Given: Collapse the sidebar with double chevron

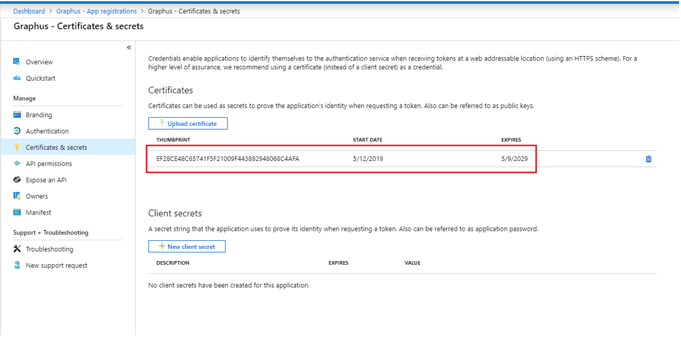Looking at the screenshot, I should click(x=129, y=47).
